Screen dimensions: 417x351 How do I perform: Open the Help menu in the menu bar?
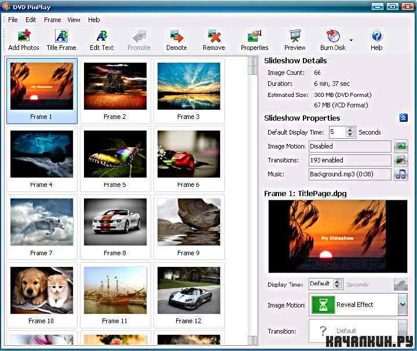(x=94, y=20)
